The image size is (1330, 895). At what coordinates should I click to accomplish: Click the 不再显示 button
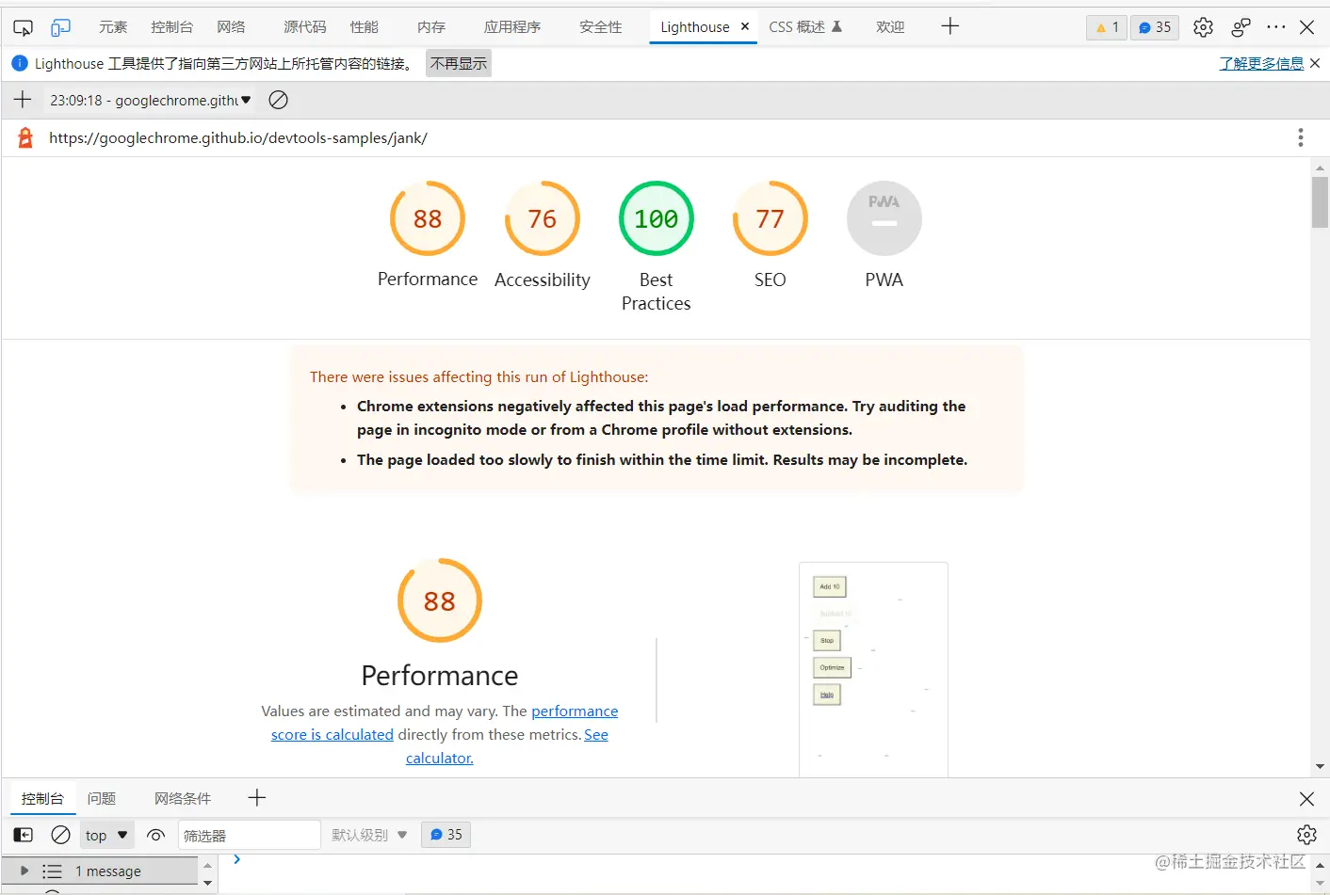pos(459,63)
